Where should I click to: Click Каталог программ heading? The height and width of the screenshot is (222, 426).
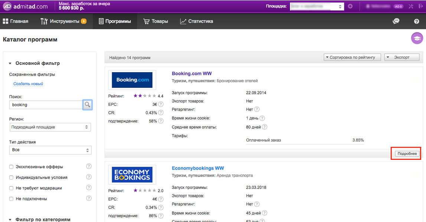point(30,40)
